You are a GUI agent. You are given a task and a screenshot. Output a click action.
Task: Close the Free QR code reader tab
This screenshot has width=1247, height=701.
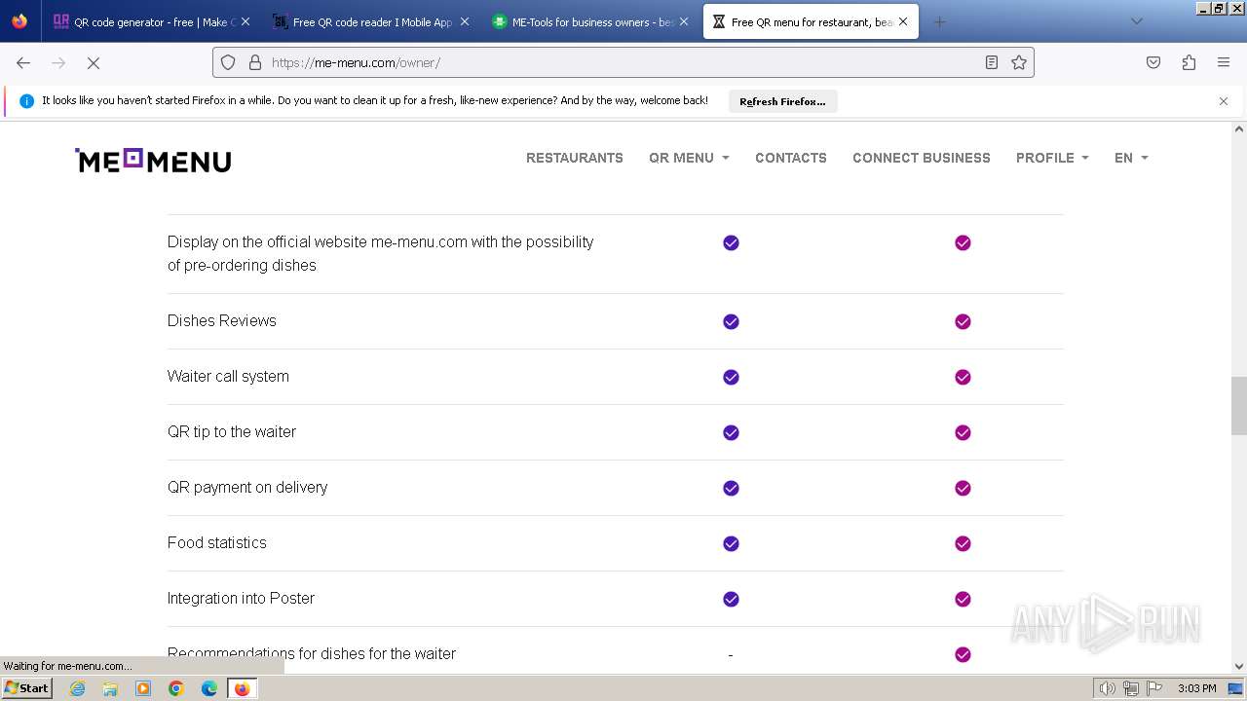tap(464, 21)
